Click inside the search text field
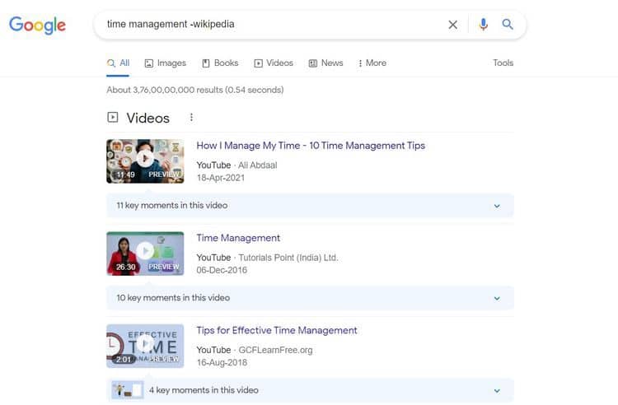Screen dimensions: 618x405 point(272,25)
